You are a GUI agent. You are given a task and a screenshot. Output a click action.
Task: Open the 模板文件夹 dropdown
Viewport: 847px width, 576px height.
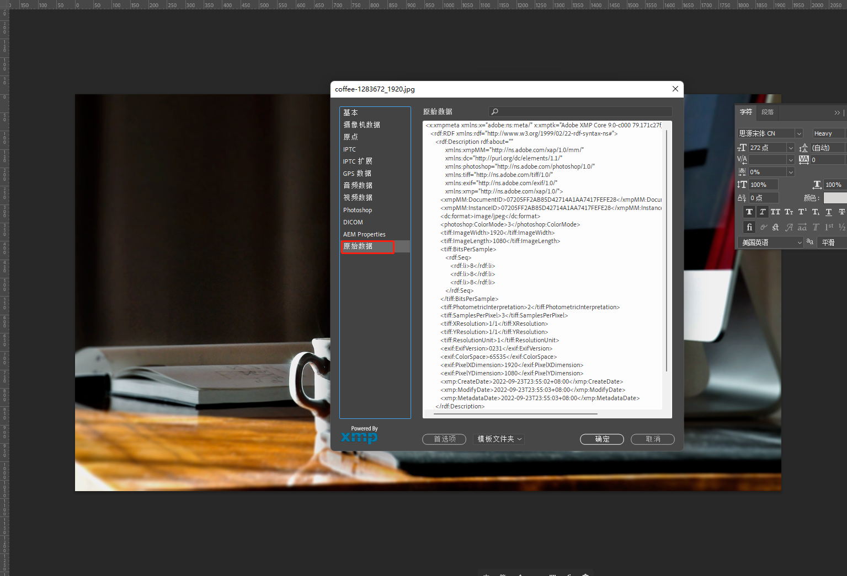click(499, 439)
